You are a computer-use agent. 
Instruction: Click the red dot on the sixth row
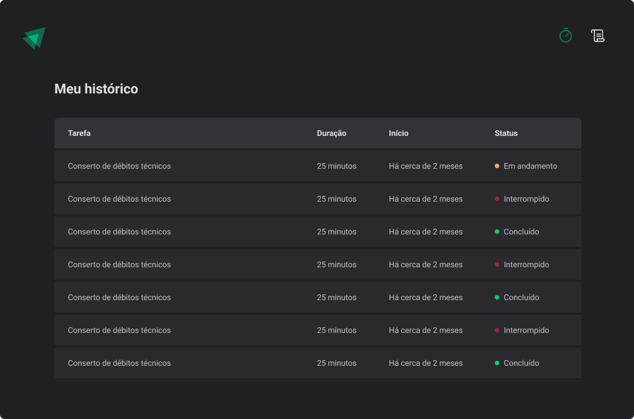pyautogui.click(x=496, y=330)
